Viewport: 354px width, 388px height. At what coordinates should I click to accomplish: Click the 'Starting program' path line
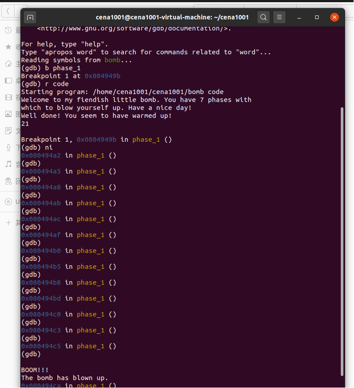(122, 92)
